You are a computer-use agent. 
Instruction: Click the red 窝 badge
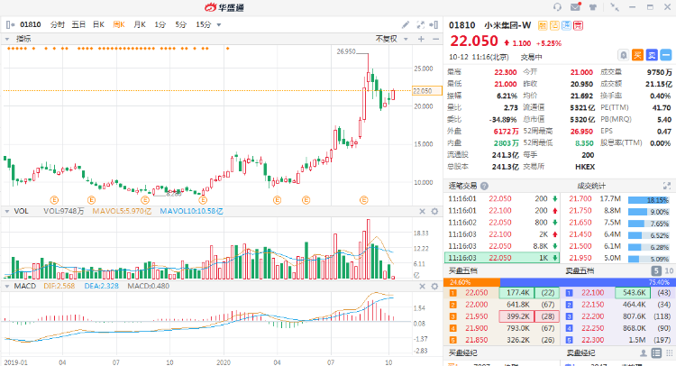pos(578,25)
